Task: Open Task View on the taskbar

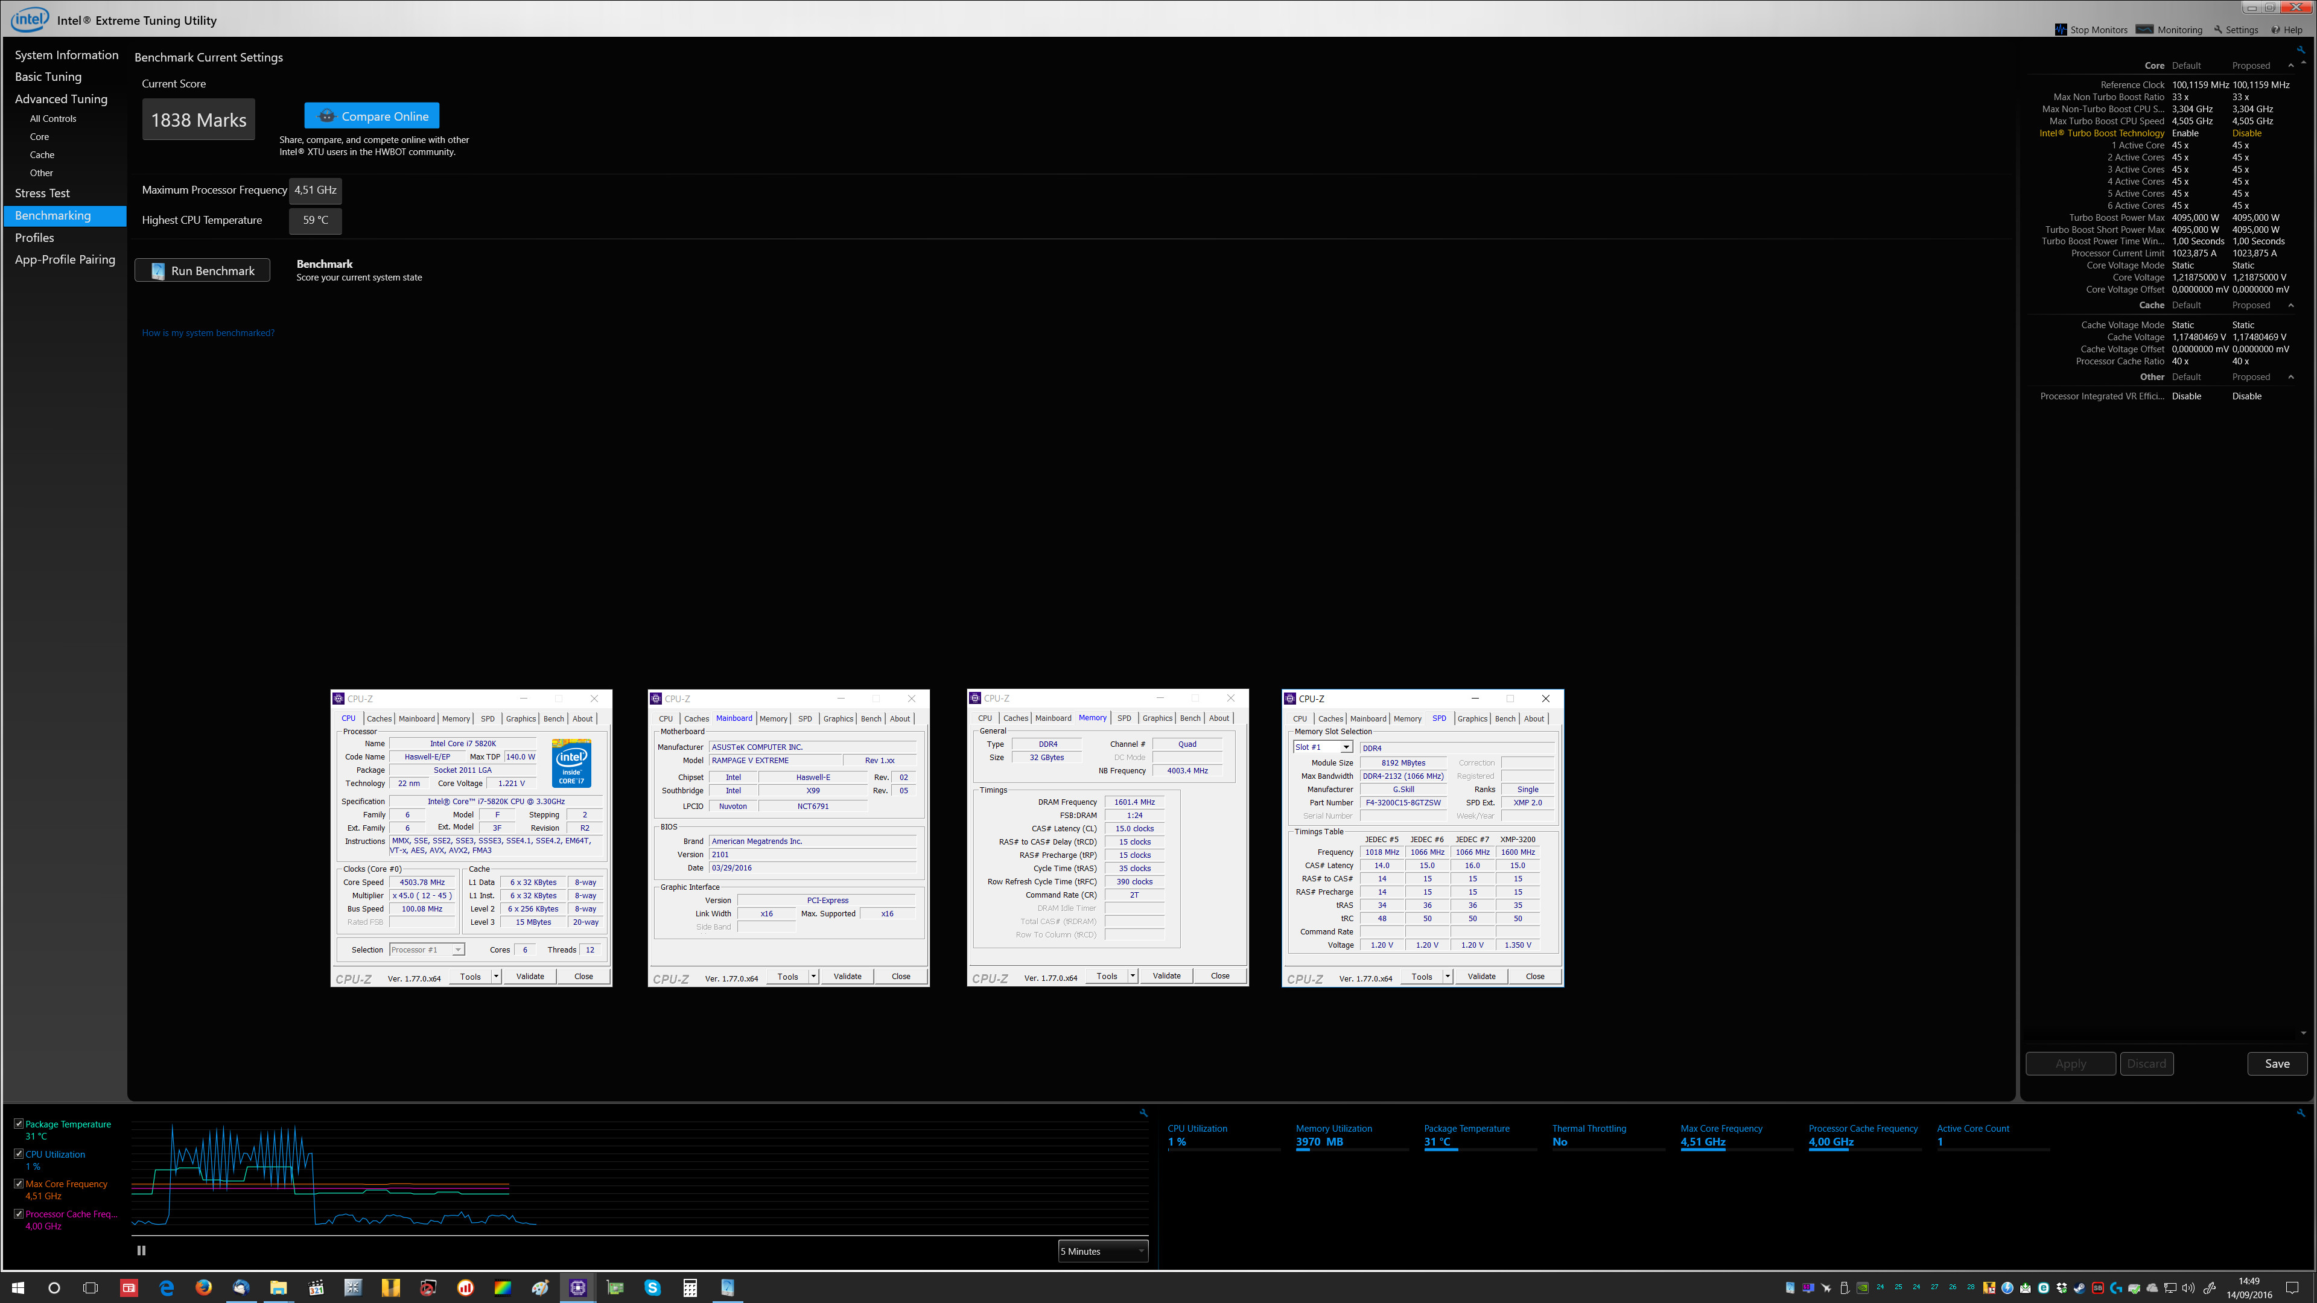Action: point(90,1288)
